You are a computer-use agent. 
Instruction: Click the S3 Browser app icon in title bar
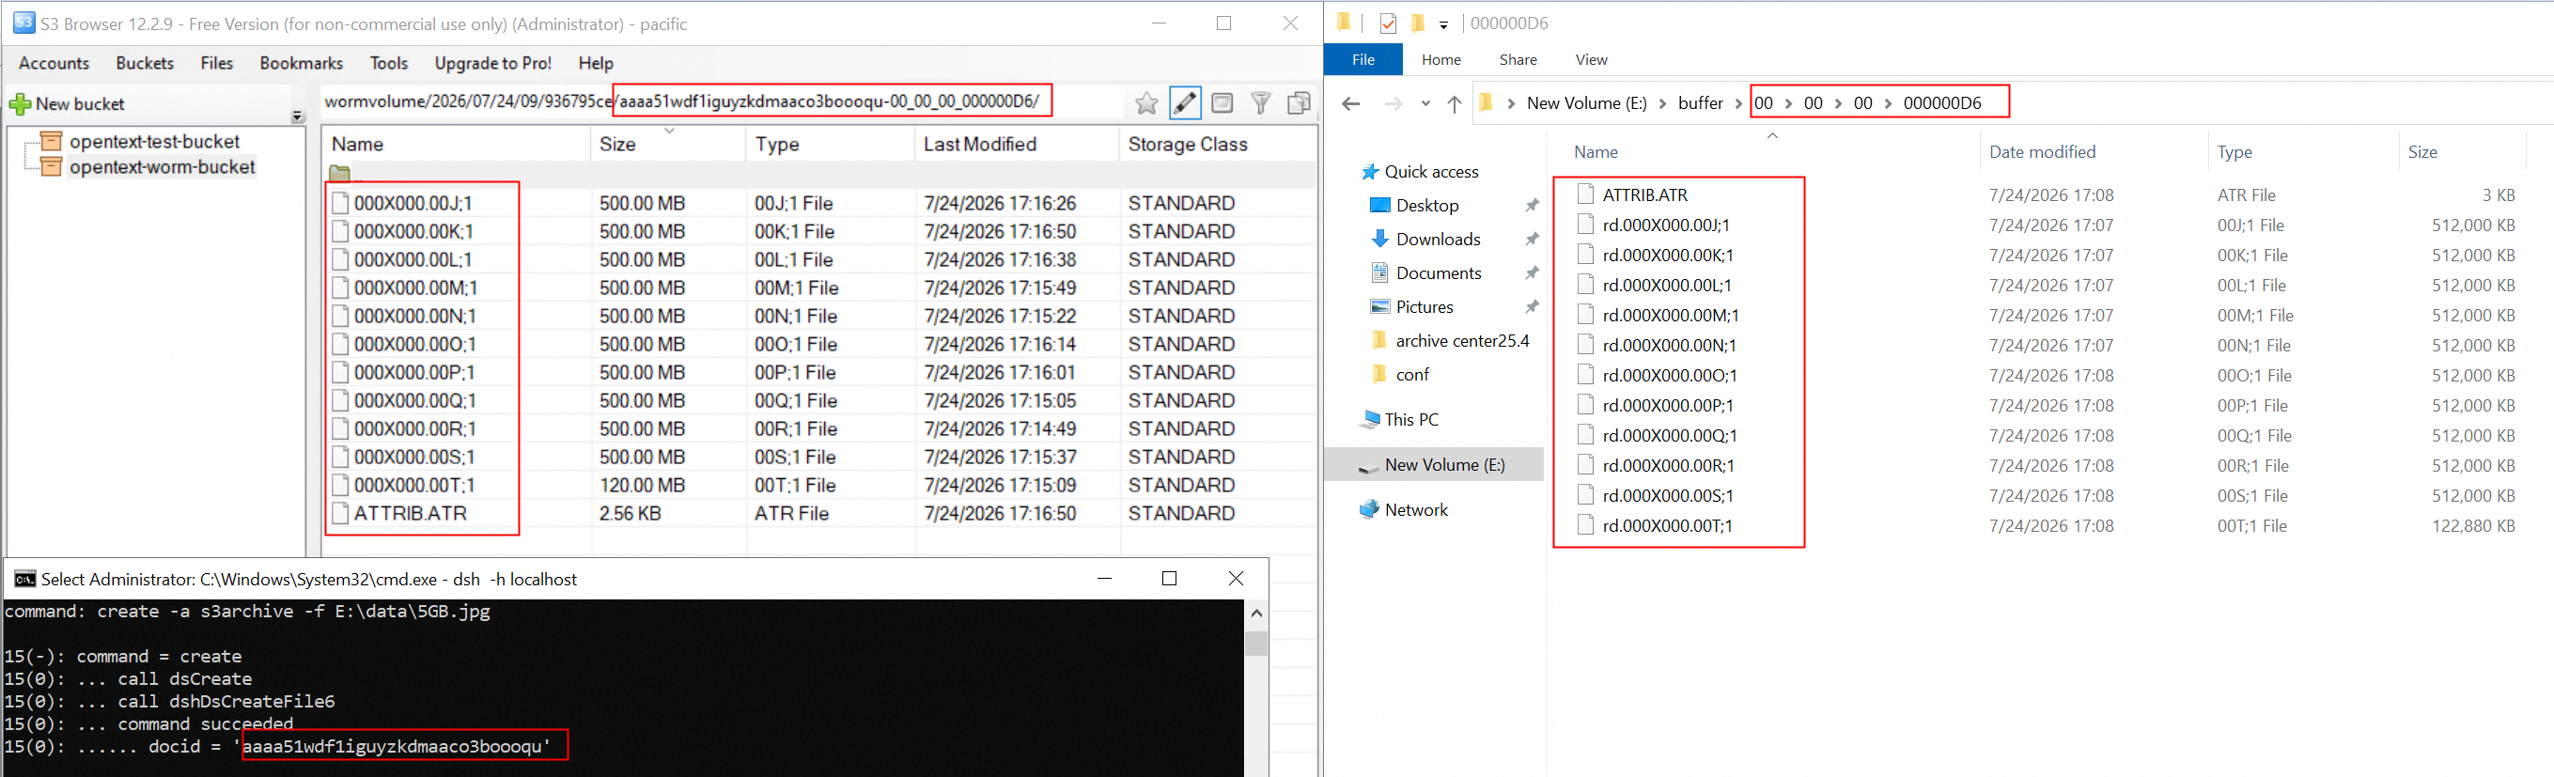click(23, 23)
